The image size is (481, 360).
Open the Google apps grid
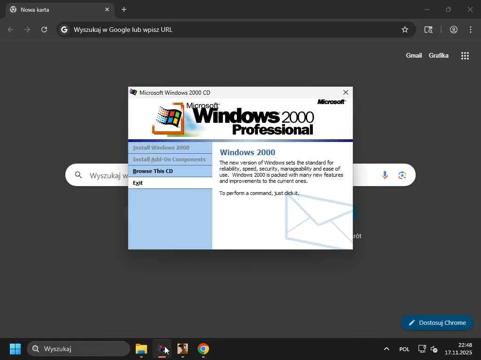[465, 55]
